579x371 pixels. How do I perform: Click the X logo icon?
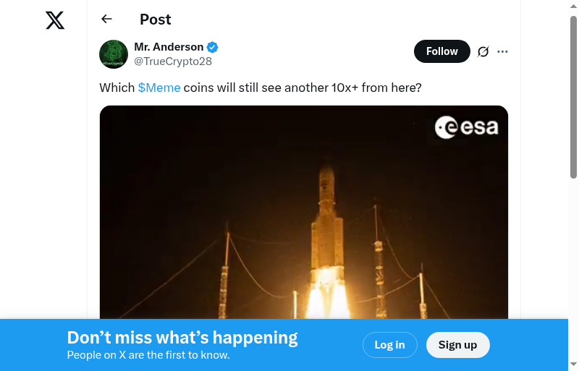55,20
